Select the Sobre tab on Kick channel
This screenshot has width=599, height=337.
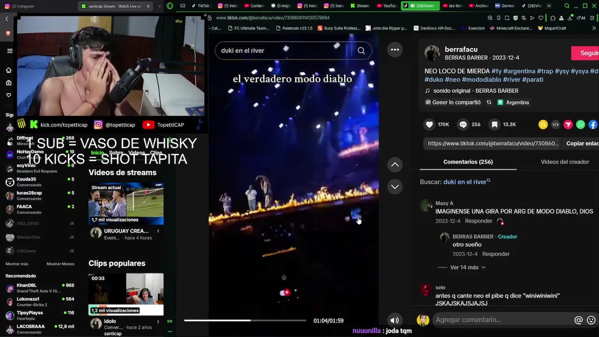pos(116,153)
